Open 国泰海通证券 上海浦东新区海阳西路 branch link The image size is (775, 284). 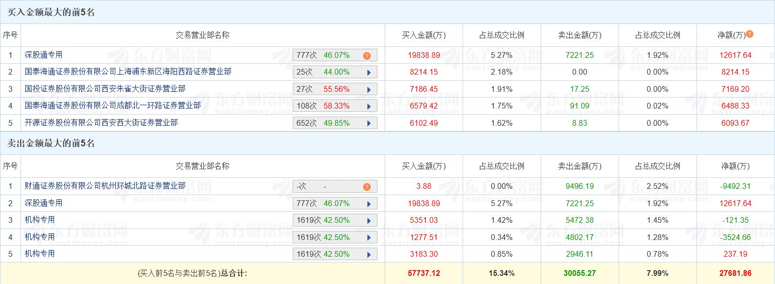[x=128, y=72]
